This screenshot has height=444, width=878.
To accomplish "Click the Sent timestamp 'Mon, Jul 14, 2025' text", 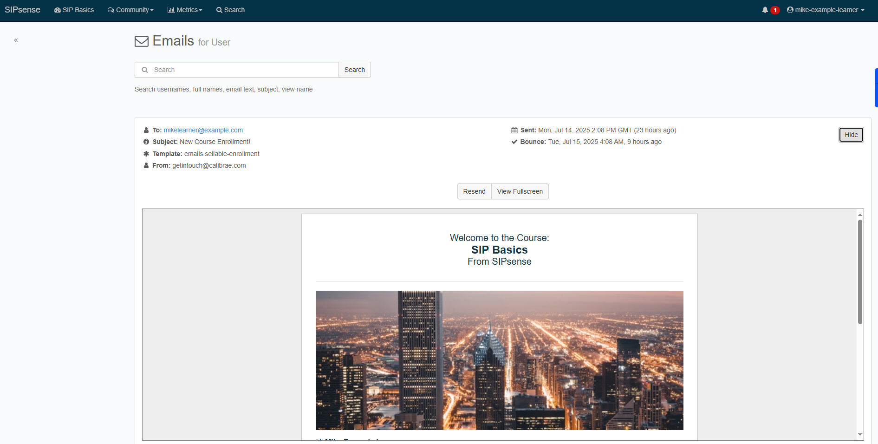I will pyautogui.click(x=564, y=130).
